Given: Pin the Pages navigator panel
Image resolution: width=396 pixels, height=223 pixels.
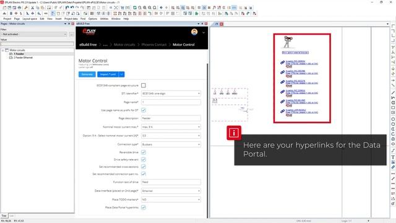Looking at the screenshot, I should click(69, 24).
